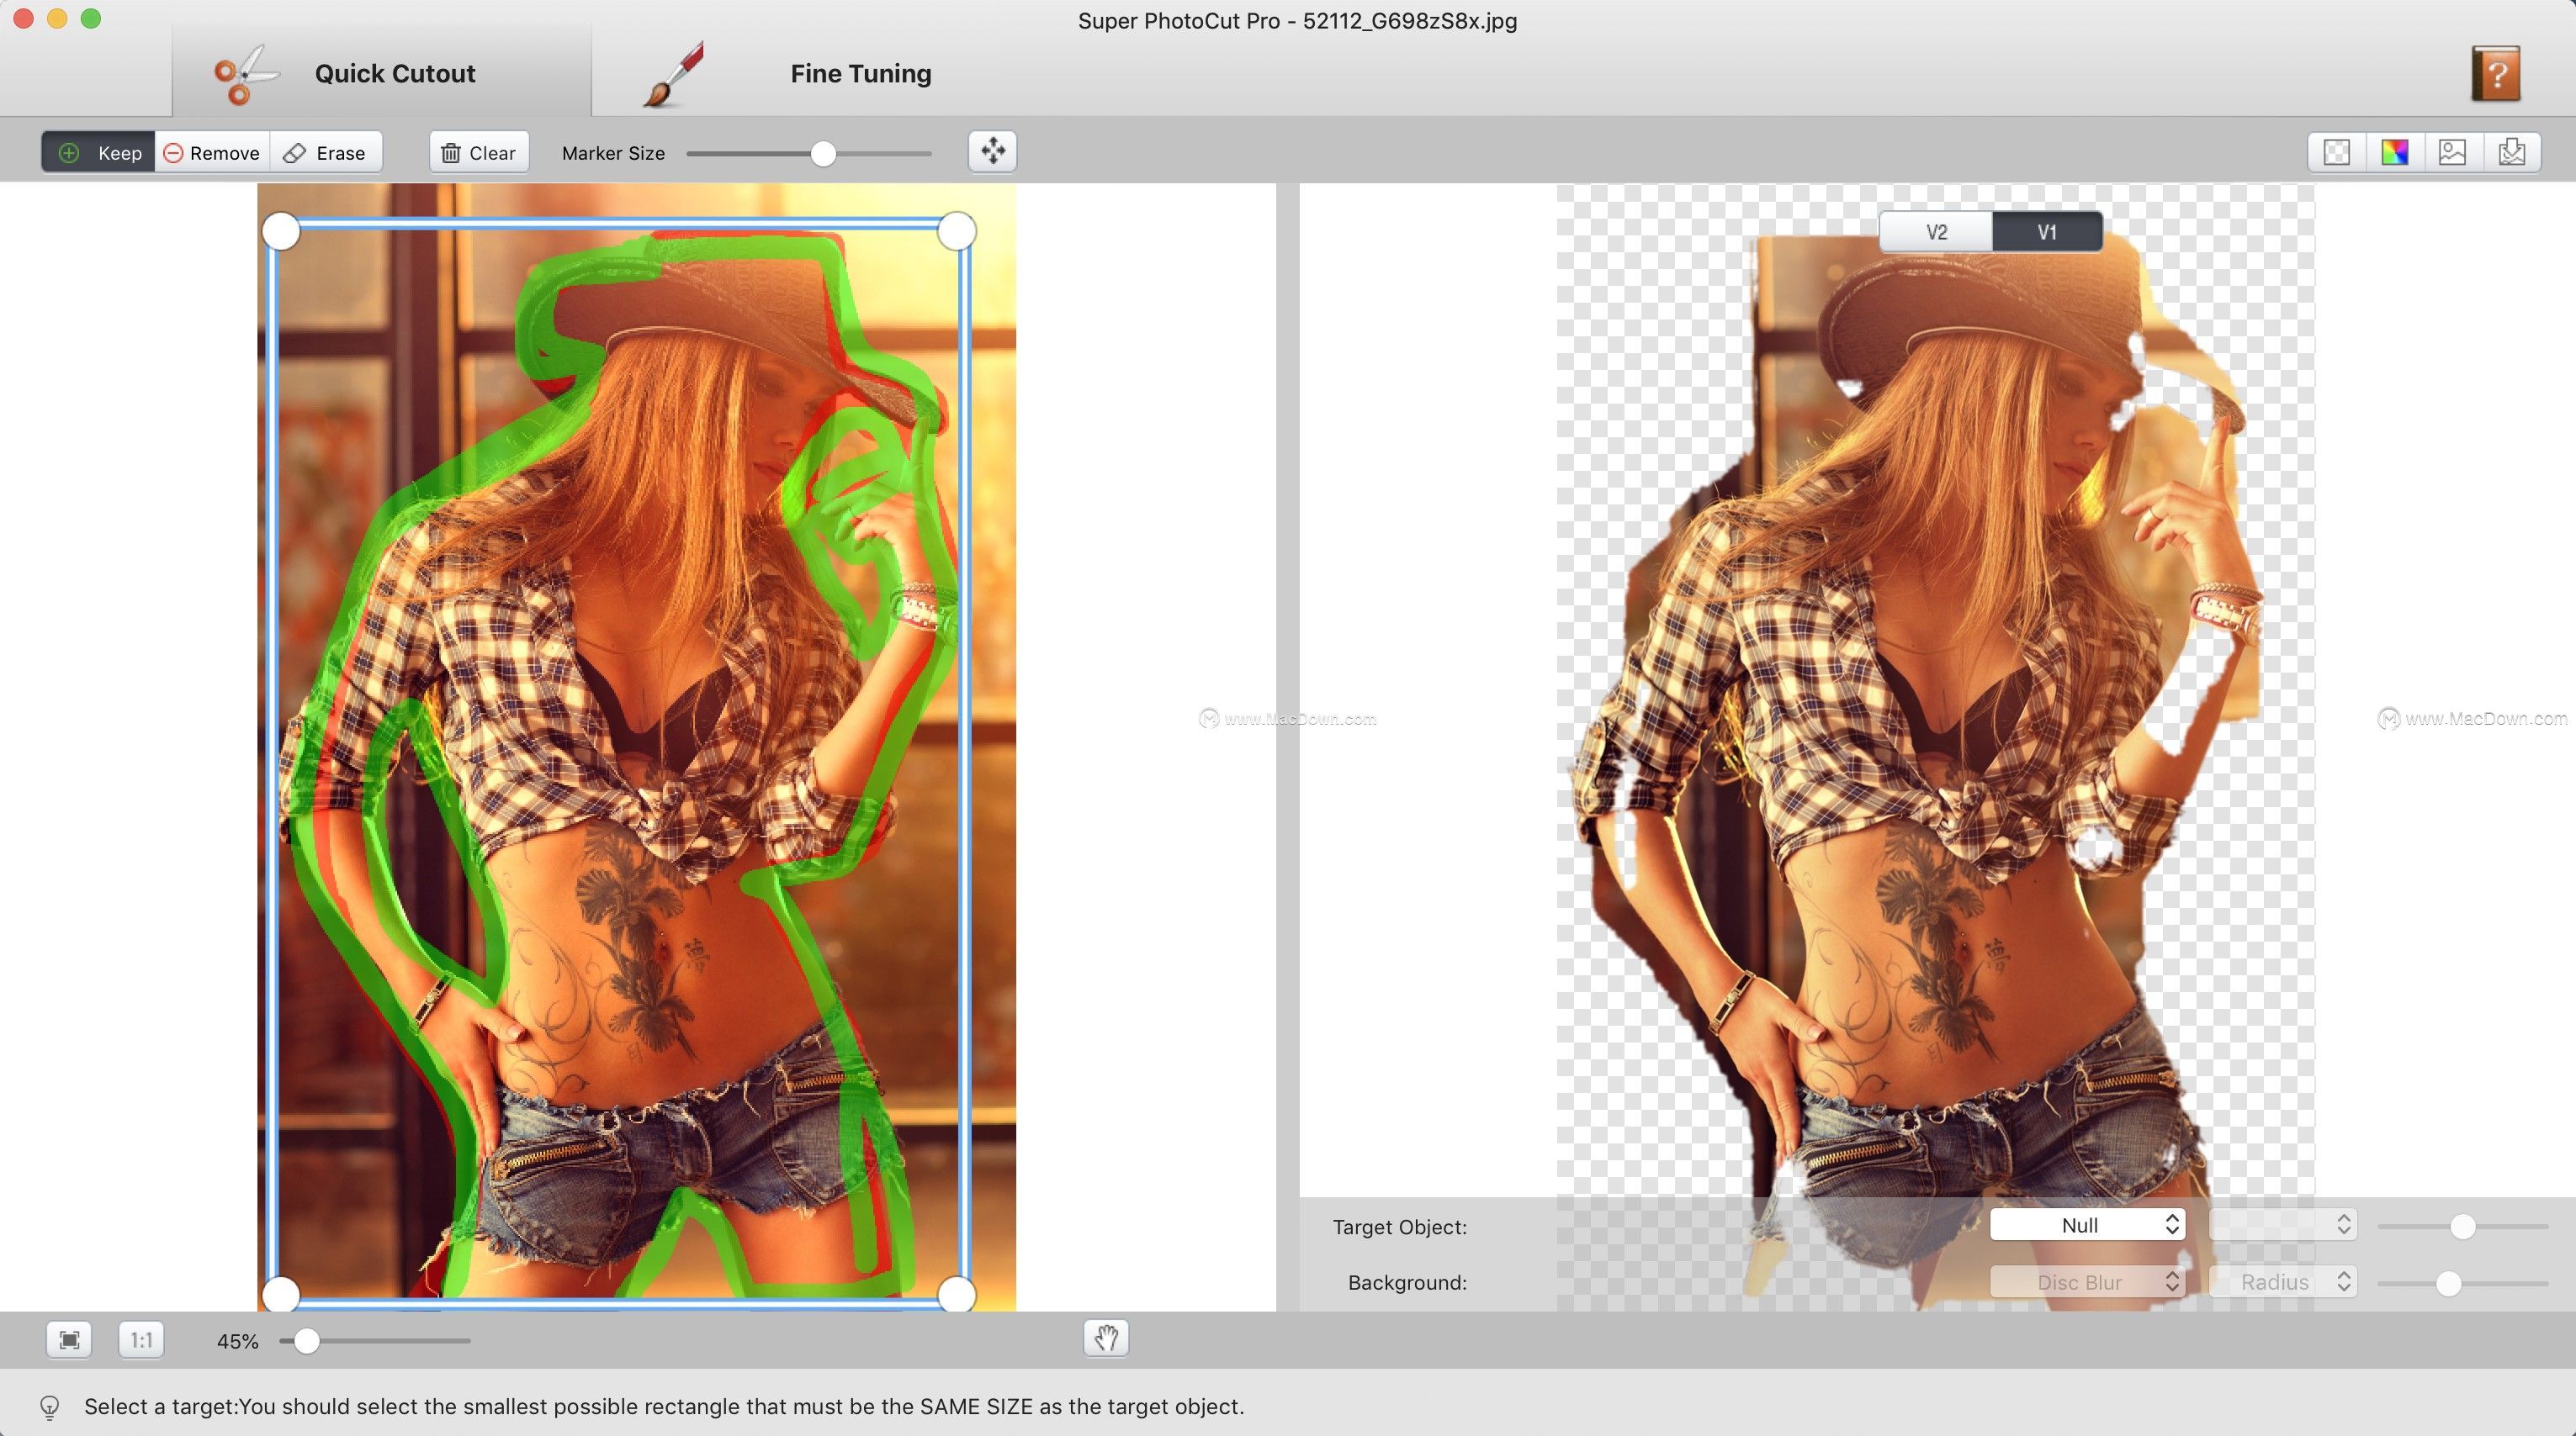2576x1436 pixels.
Task: Switch to V2 preview tab
Action: point(1936,232)
